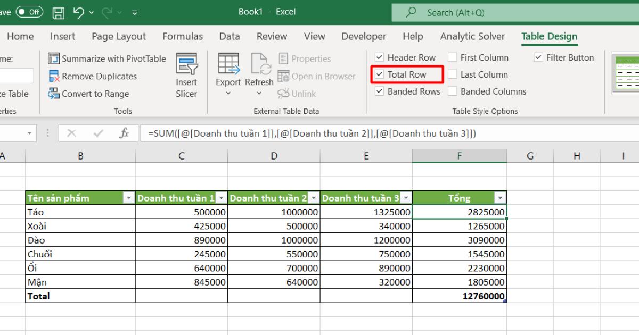Click Summarize with PivotTable
Image resolution: width=639 pixels, height=335 pixels.
click(107, 58)
